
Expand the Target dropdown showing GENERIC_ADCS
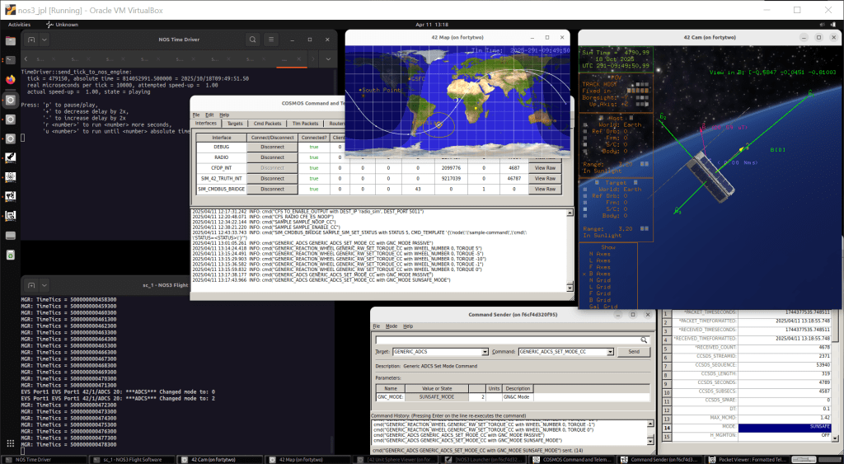484,352
